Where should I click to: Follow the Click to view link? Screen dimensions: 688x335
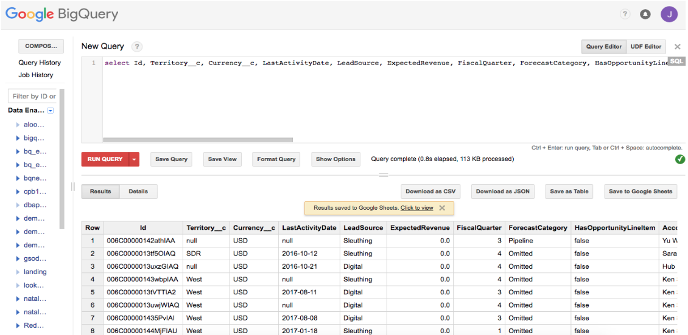tap(416, 208)
